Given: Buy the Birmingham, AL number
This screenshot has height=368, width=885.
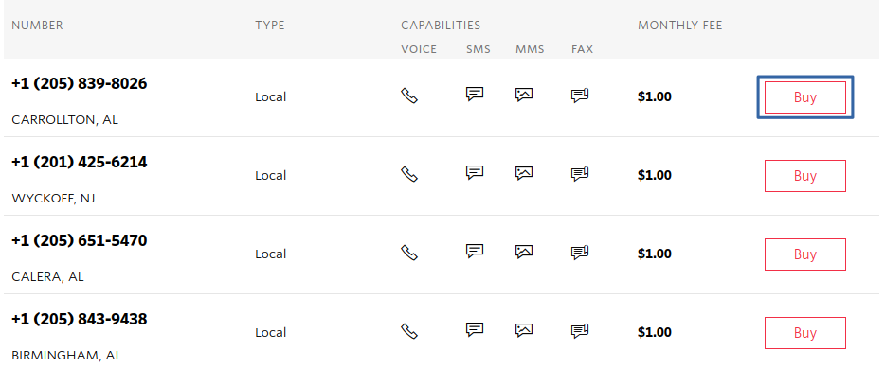Looking at the screenshot, I should pyautogui.click(x=804, y=333).
